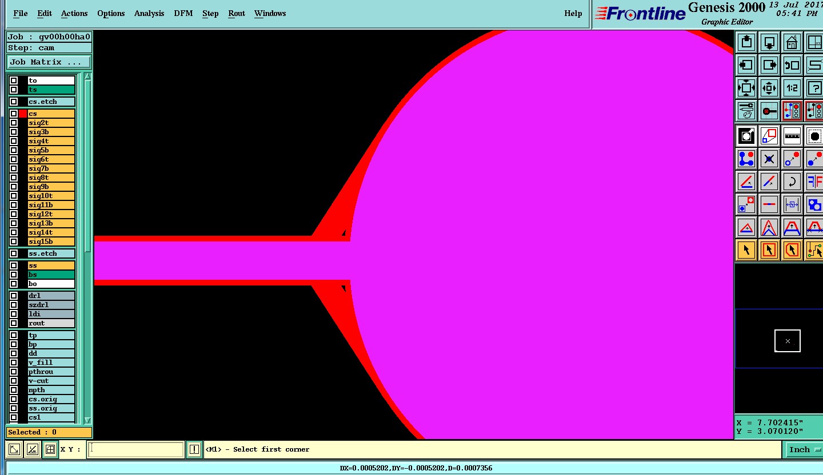
Task: Open the File menu
Action: pyautogui.click(x=20, y=13)
